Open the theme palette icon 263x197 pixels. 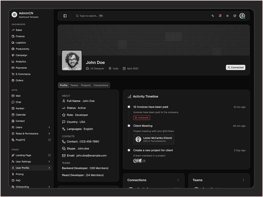coord(235,16)
